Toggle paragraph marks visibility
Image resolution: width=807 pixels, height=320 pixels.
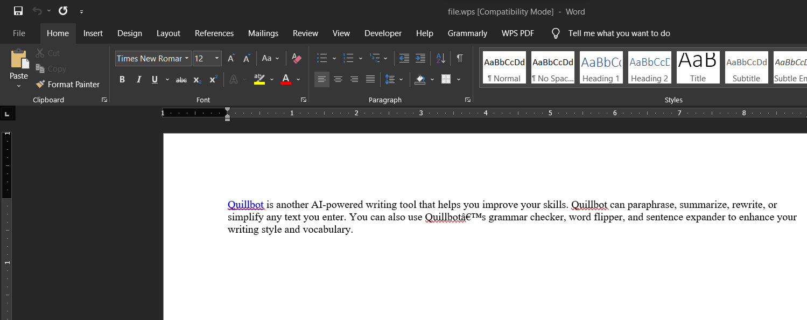(x=459, y=58)
